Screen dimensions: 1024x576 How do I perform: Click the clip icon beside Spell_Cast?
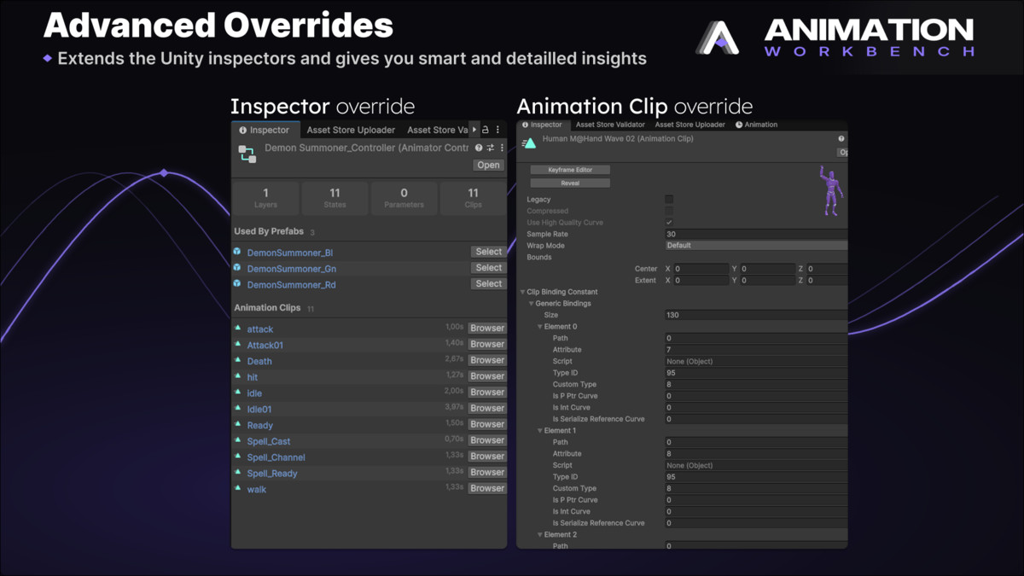pyautogui.click(x=238, y=441)
